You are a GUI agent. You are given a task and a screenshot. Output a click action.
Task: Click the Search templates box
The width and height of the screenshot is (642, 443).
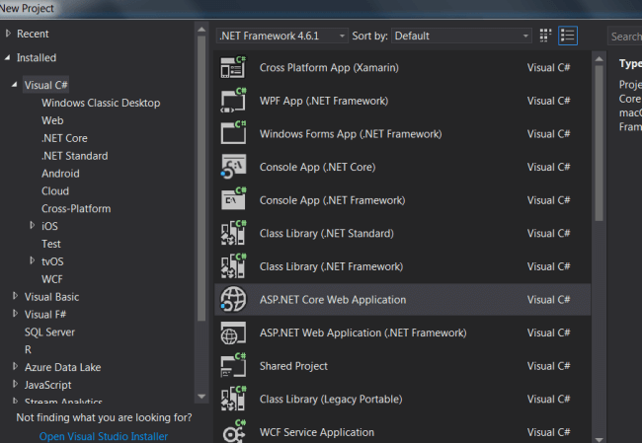coord(625,37)
